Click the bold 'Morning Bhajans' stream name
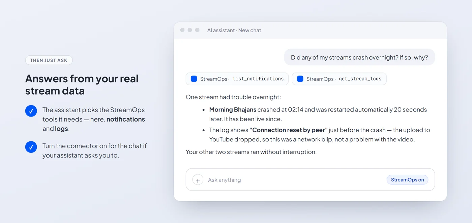Screen dimensions: 472x223 point(233,109)
